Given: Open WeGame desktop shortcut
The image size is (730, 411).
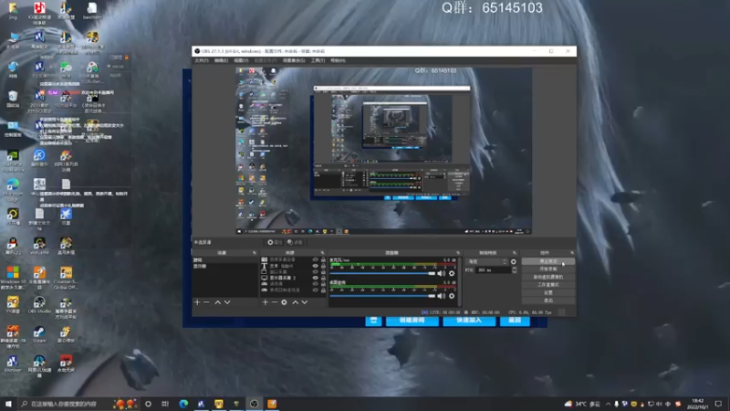Looking at the screenshot, I should (x=39, y=246).
